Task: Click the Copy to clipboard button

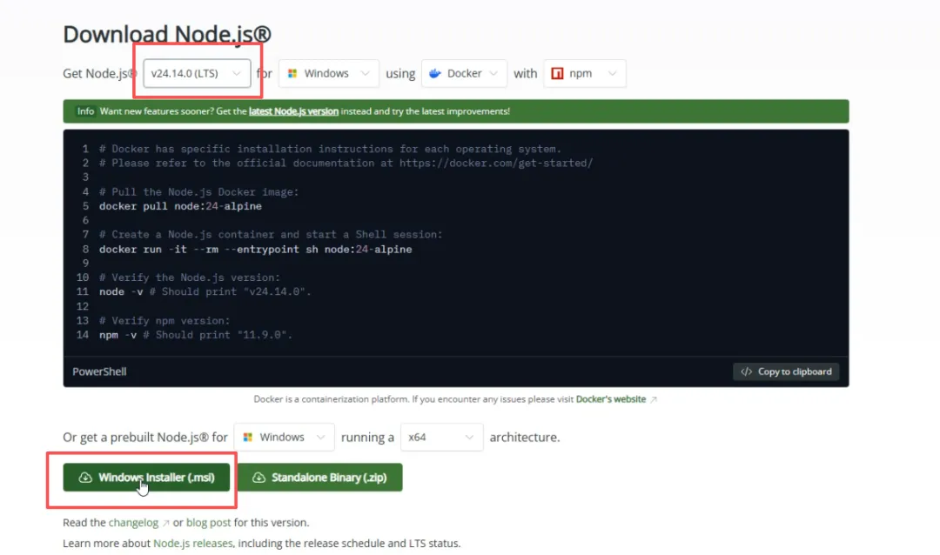Action: [x=786, y=371]
